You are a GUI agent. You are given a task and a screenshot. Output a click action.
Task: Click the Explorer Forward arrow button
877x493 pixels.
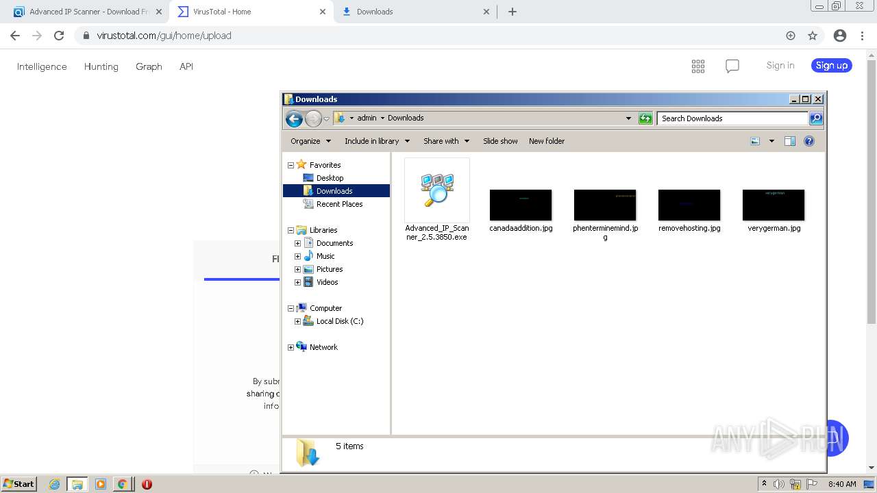[x=313, y=118]
